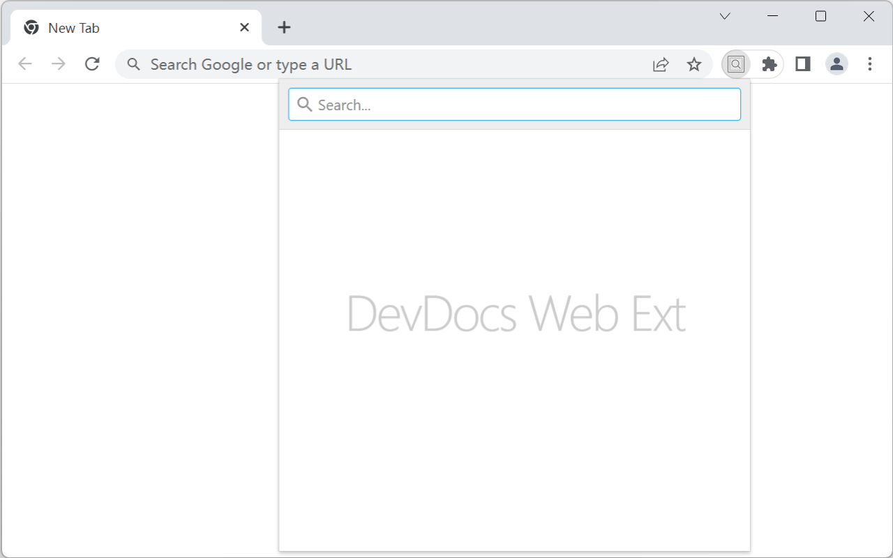Open the tab search chevron dropdown
The width and height of the screenshot is (893, 558).
724,15
